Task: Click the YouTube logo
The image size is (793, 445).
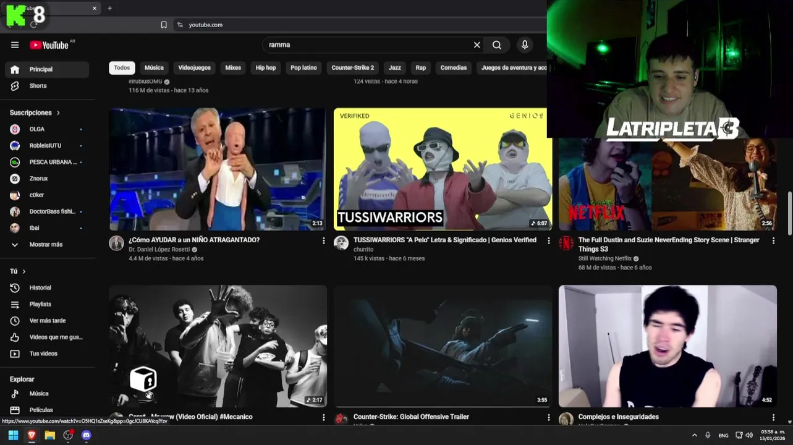Action: tap(49, 44)
